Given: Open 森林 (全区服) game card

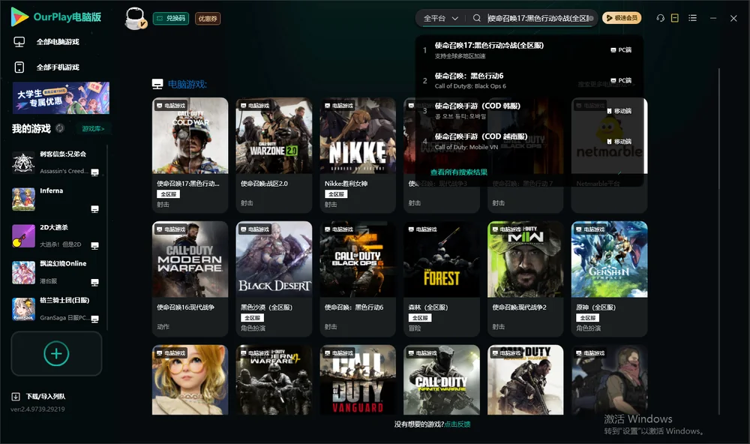Looking at the screenshot, I should [442, 279].
